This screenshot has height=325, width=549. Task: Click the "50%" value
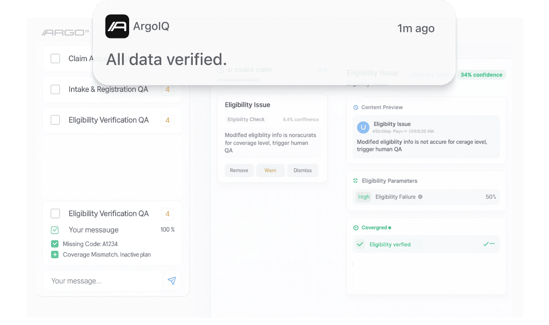(491, 197)
